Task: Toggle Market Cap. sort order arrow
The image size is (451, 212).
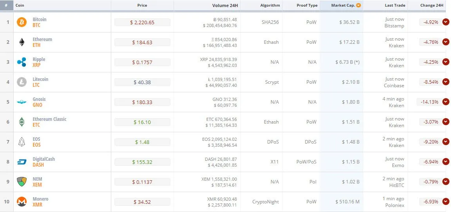Action: point(359,5)
